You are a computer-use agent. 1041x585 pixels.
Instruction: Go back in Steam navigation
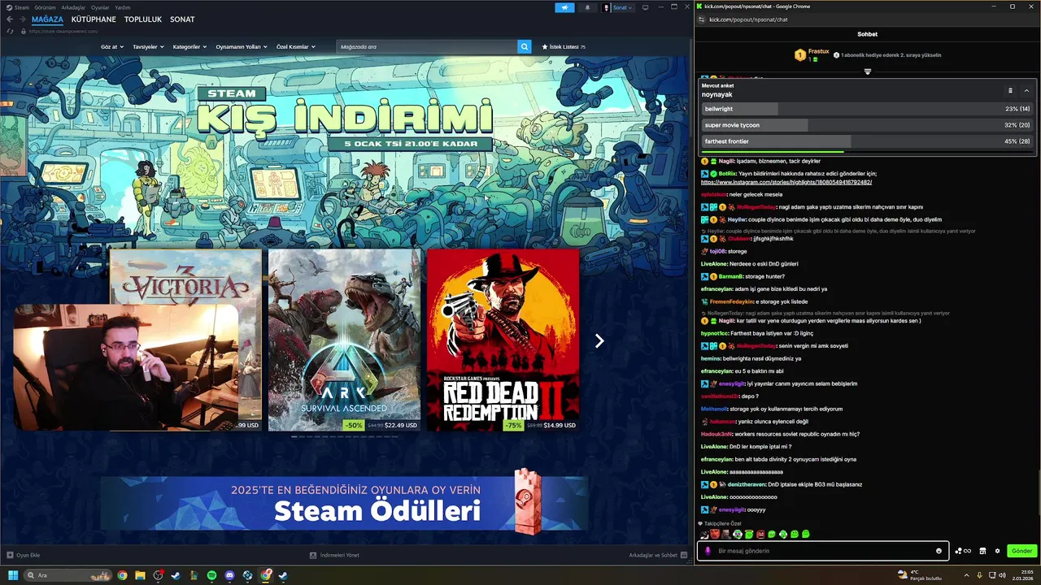10,19
